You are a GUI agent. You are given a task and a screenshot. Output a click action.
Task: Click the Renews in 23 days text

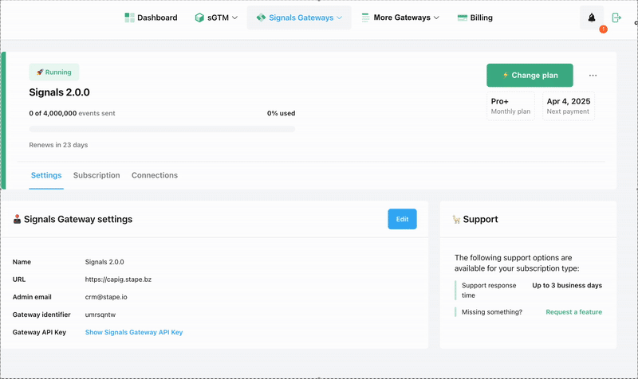tap(58, 145)
